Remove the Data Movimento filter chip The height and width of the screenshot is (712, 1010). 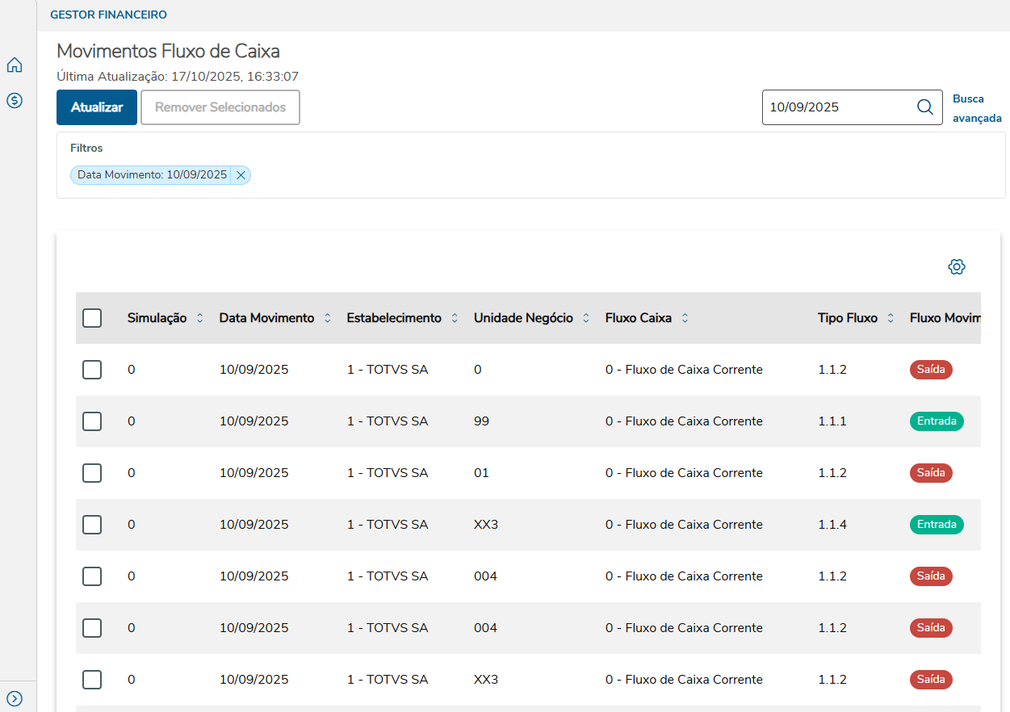tap(241, 175)
